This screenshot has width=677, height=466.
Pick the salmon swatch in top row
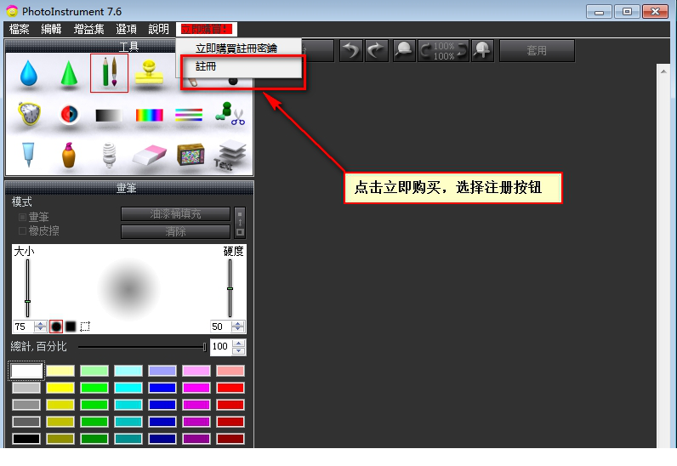[x=230, y=371]
